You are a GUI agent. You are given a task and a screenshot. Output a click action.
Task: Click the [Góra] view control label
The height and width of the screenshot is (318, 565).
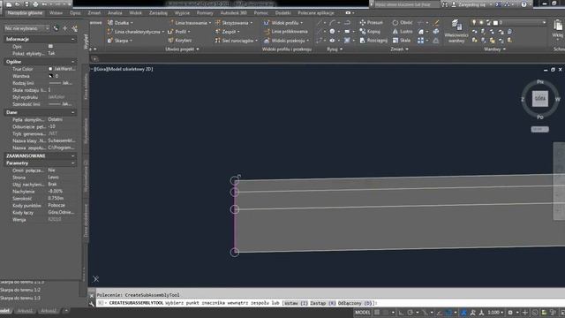pos(100,69)
